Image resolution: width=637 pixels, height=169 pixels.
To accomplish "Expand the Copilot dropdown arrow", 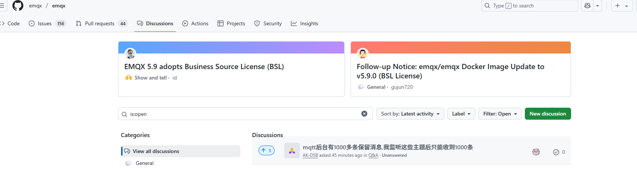I will tap(598, 6).
